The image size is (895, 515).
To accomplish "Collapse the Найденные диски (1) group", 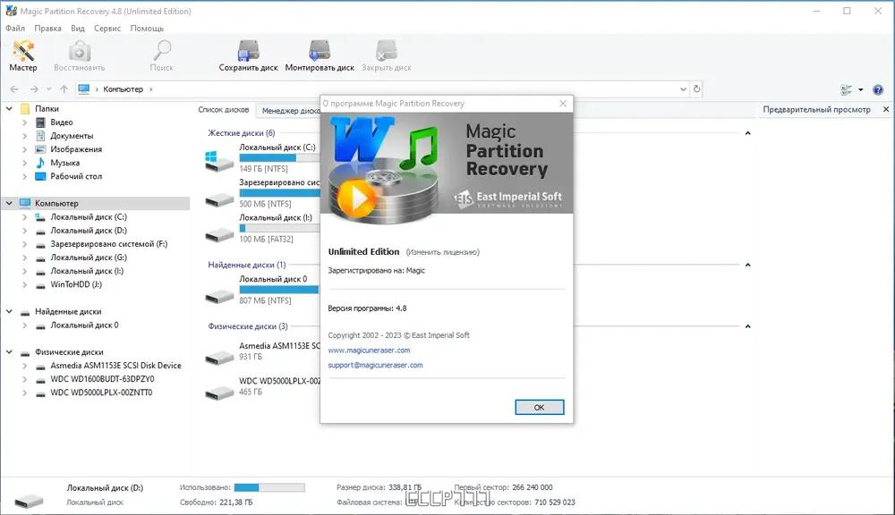I will tap(747, 265).
